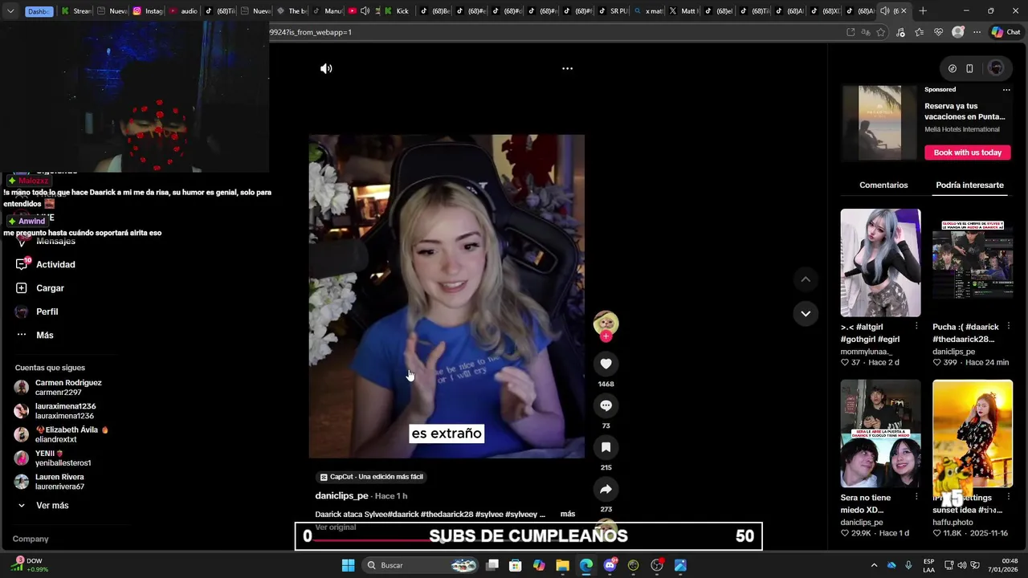Open 'Sera no tiene miedo XD' thumbnail
Viewport: 1028px width, 578px height.
(x=880, y=433)
